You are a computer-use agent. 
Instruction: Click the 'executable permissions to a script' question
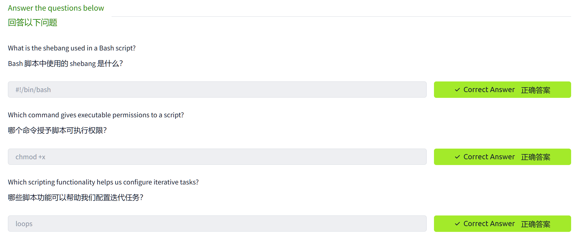[x=96, y=115]
